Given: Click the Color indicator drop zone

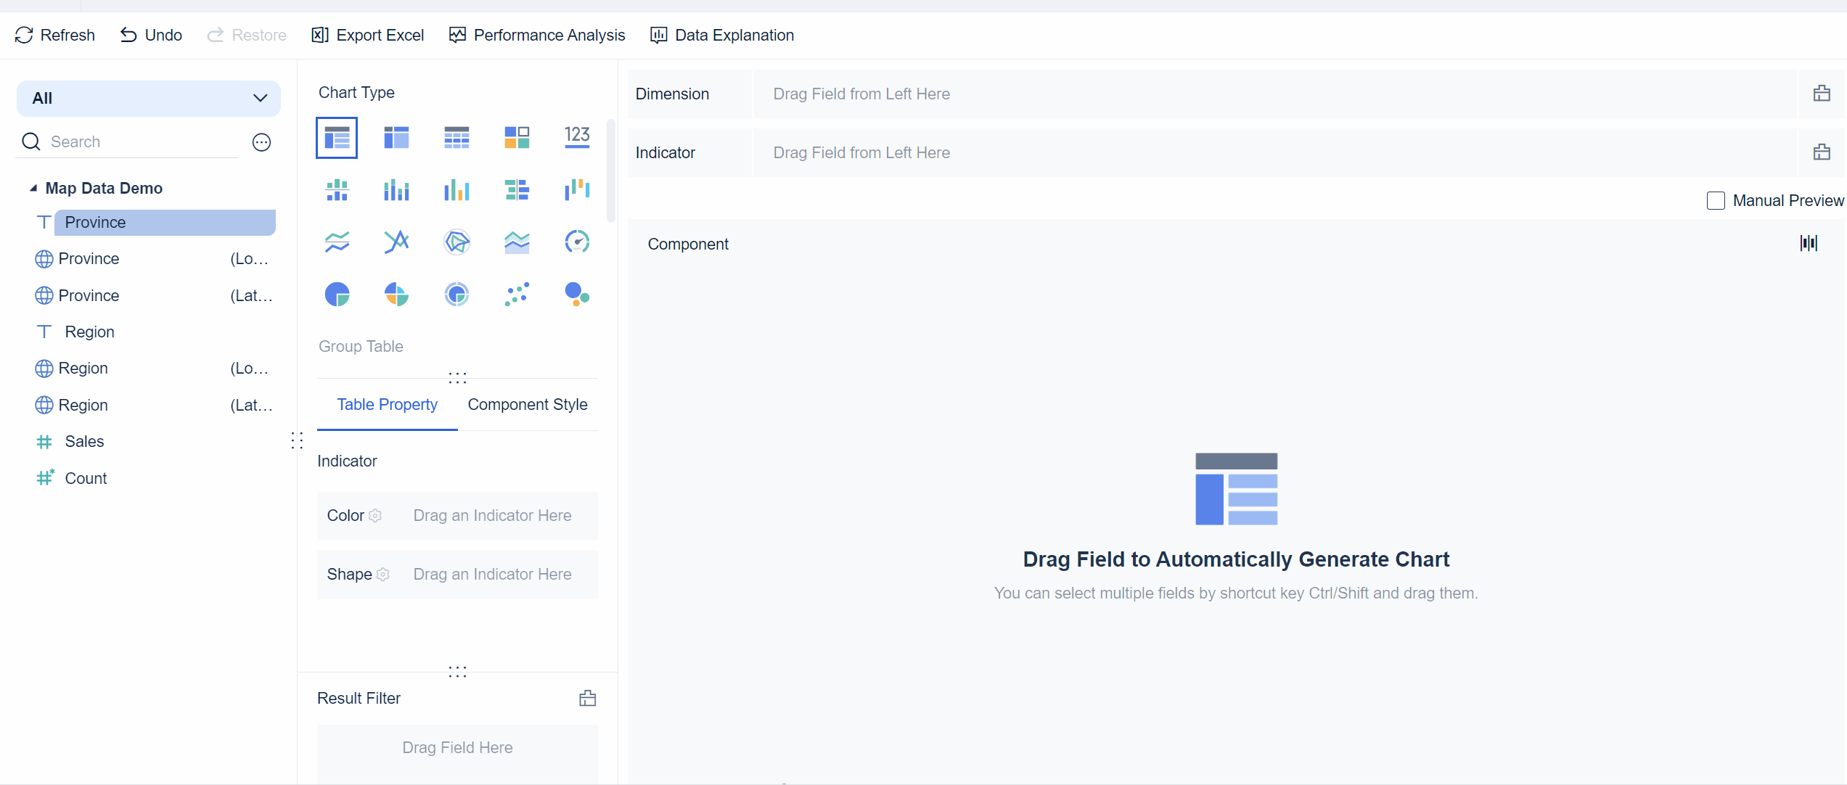Looking at the screenshot, I should [x=492, y=516].
